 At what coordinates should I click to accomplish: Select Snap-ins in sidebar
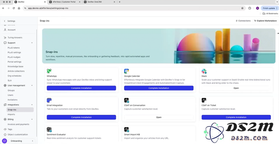coord(20,110)
